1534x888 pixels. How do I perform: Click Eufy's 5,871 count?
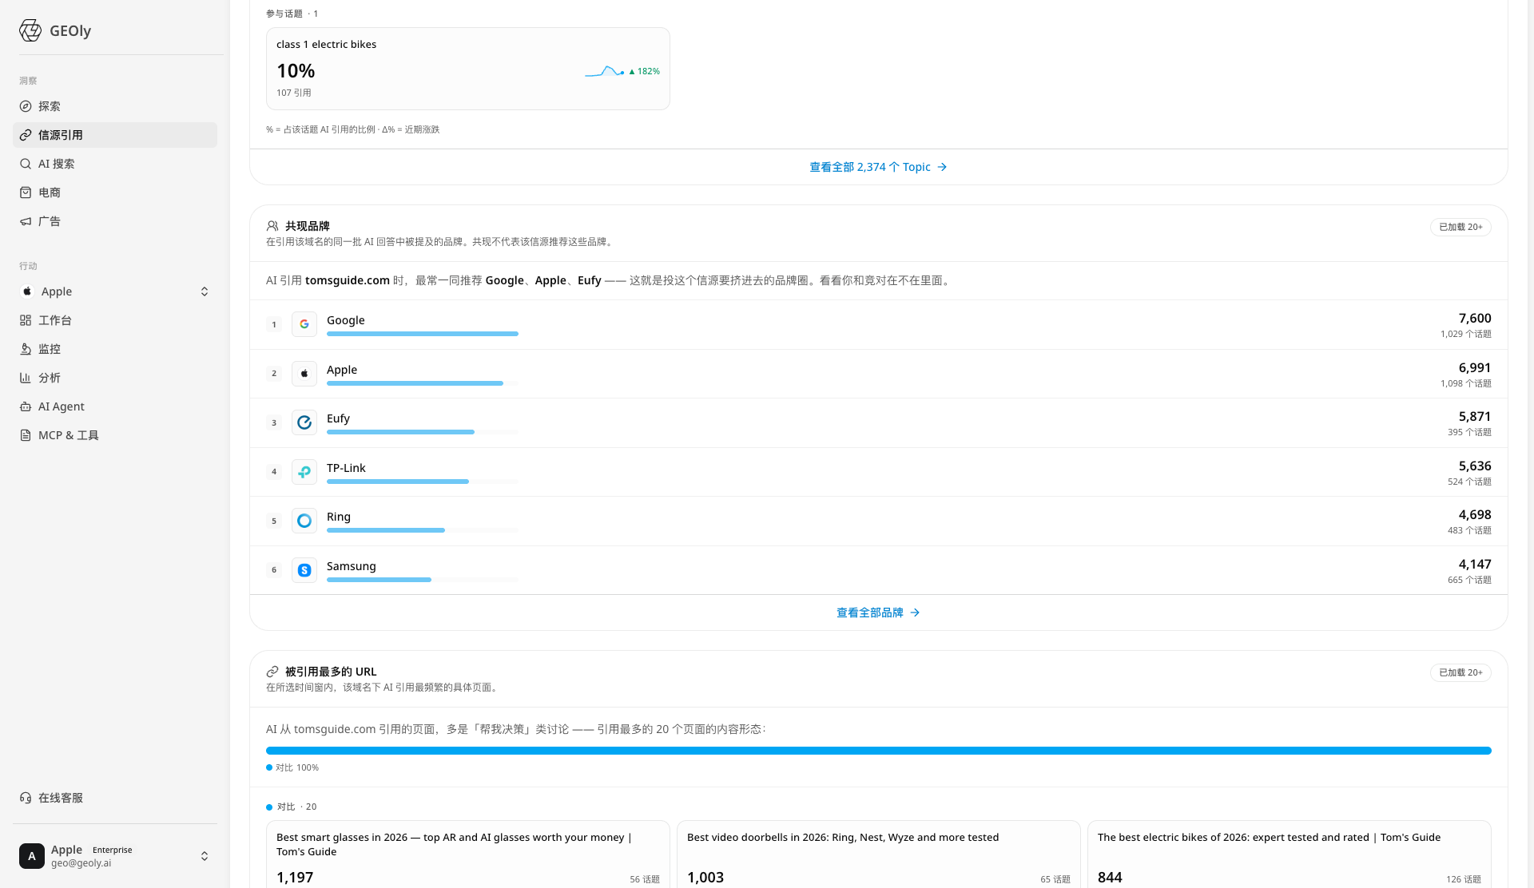coord(1474,416)
